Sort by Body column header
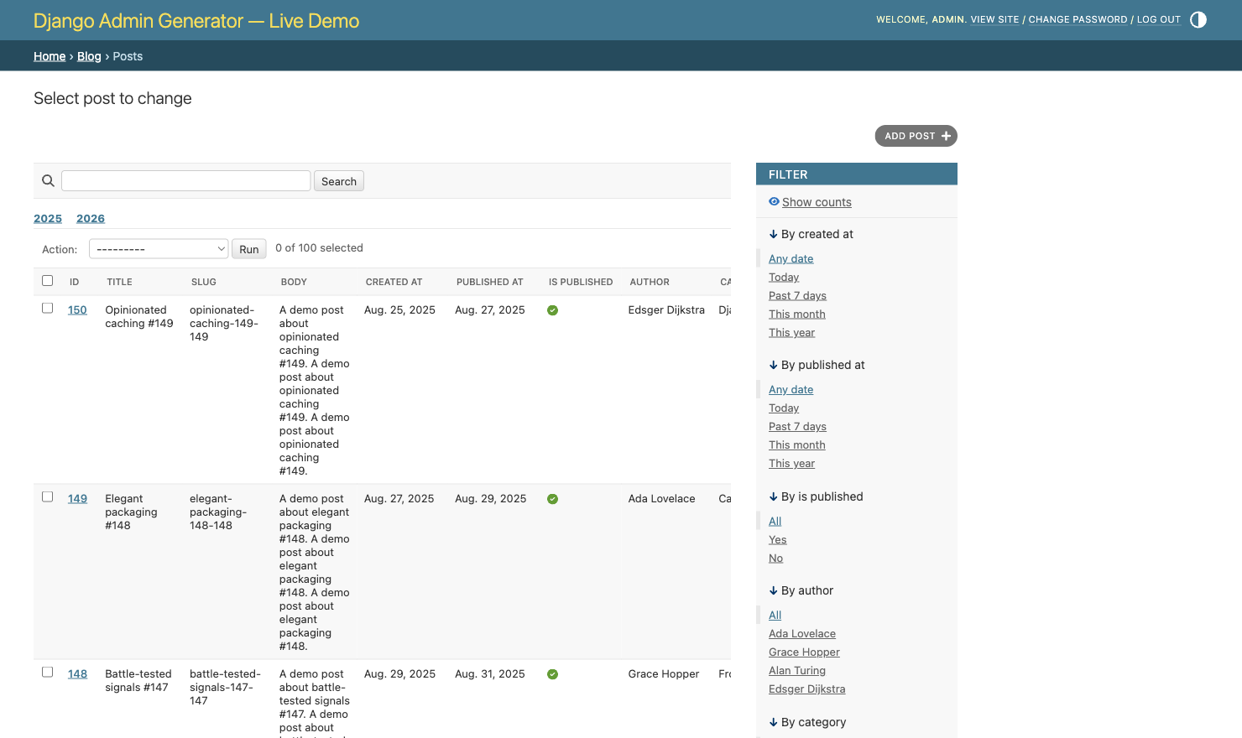This screenshot has width=1242, height=738. point(294,282)
